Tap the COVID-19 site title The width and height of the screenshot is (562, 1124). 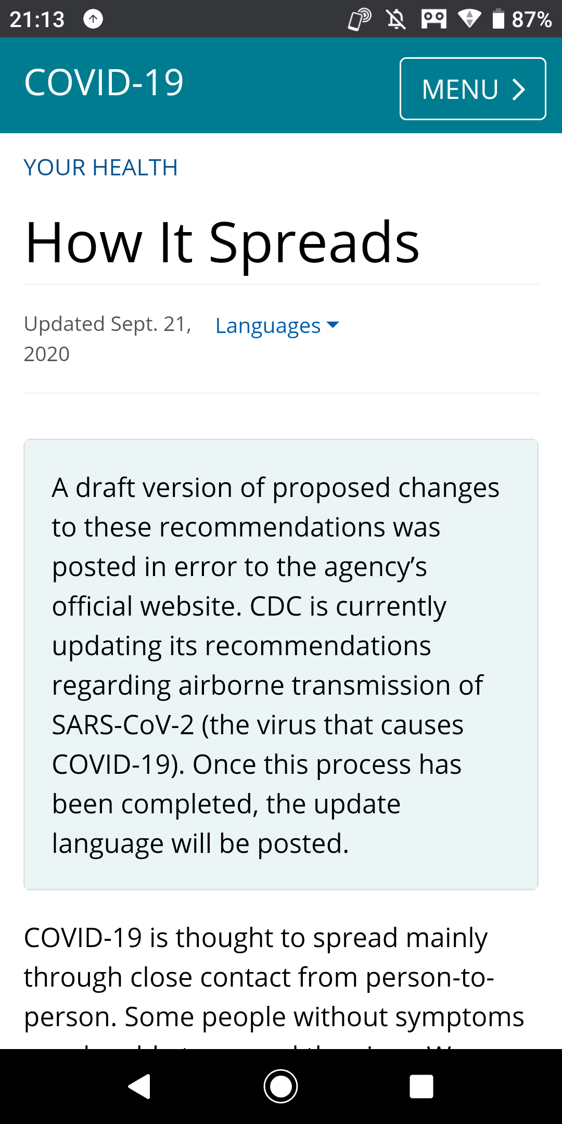[104, 83]
